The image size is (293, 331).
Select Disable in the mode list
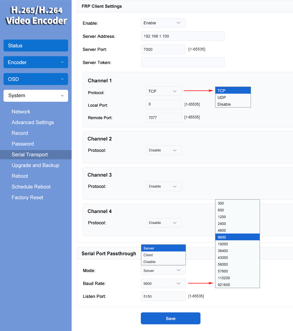click(163, 262)
